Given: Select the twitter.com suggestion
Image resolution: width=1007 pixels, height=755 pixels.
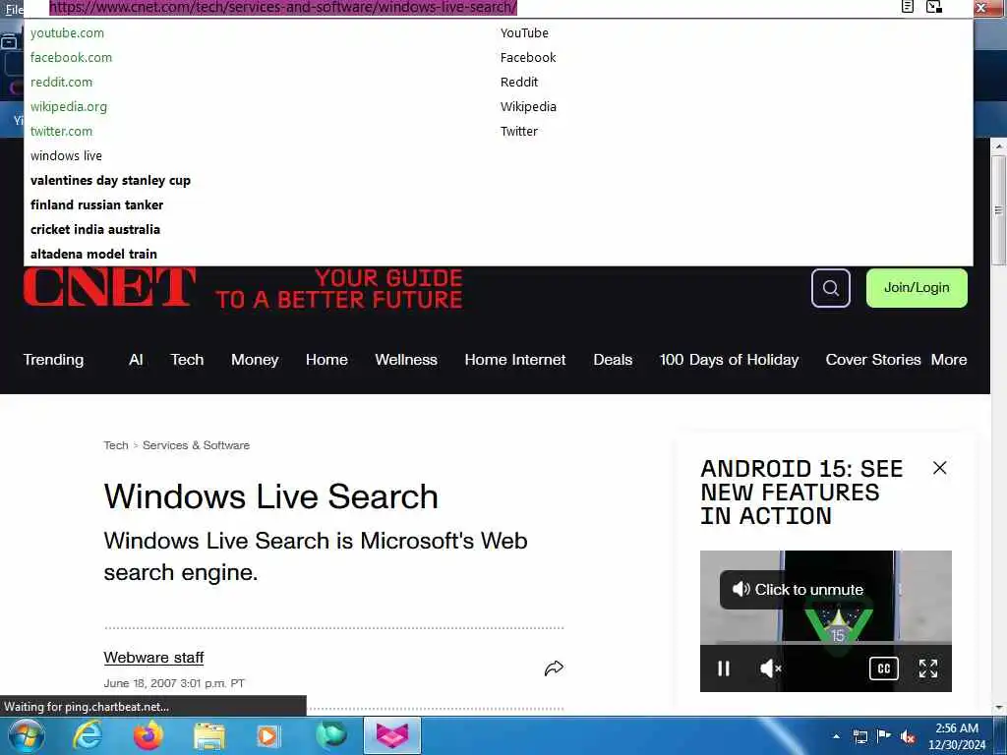Looking at the screenshot, I should click(x=499, y=131).
